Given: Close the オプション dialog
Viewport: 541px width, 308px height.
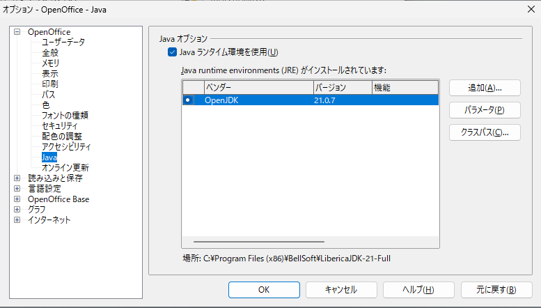Looking at the screenshot, I should 531,9.
